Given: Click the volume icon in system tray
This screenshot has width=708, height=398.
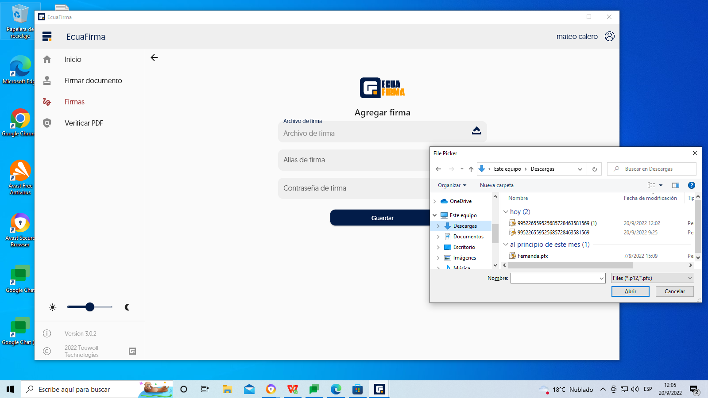Looking at the screenshot, I should [635, 389].
